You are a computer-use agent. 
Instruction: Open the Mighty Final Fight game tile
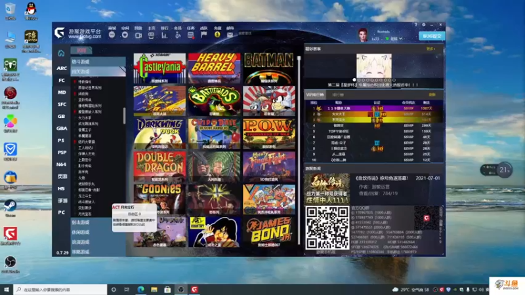point(269,167)
